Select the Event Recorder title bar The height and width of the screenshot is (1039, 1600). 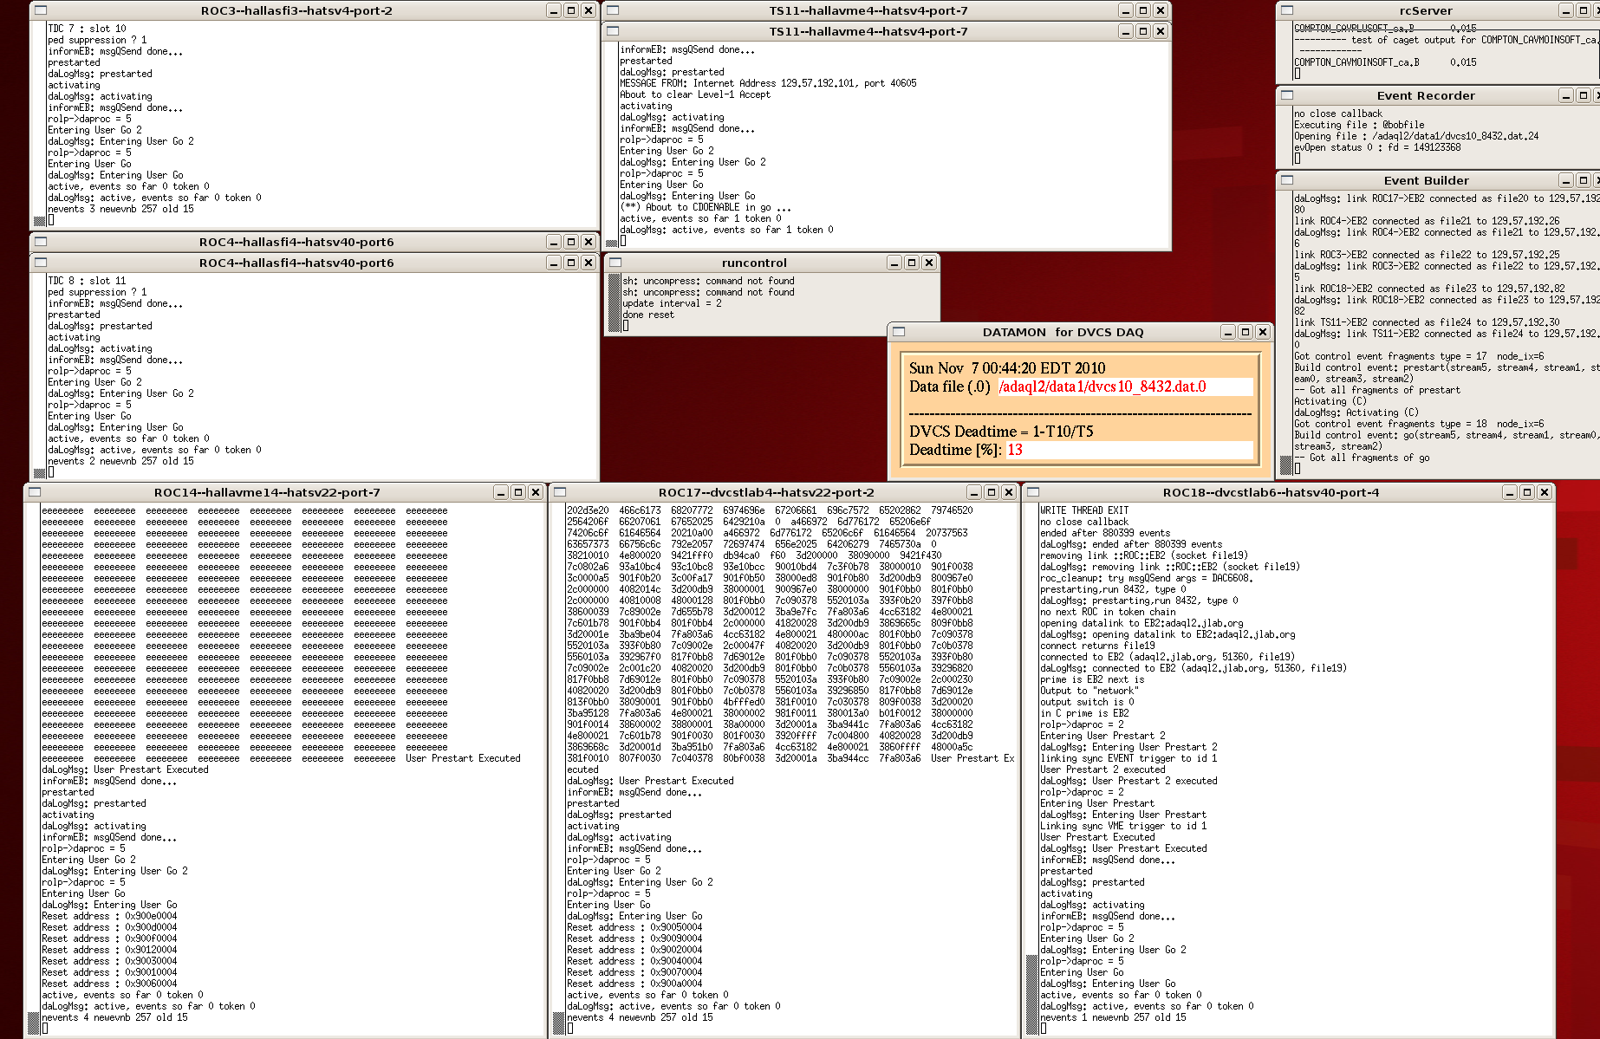[x=1426, y=95]
